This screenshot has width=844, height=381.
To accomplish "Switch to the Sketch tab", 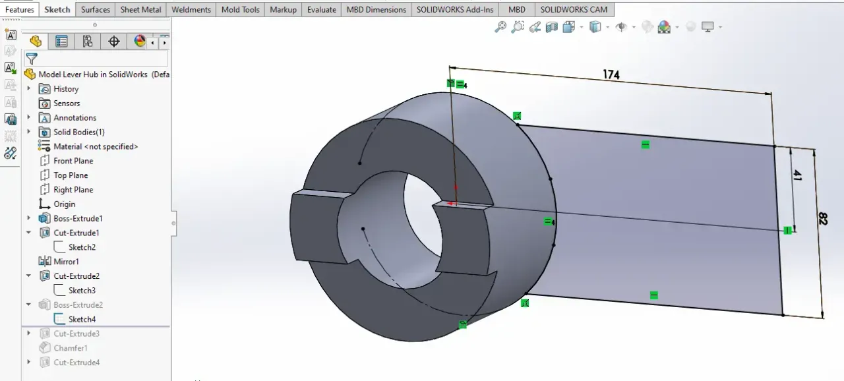I will (57, 10).
